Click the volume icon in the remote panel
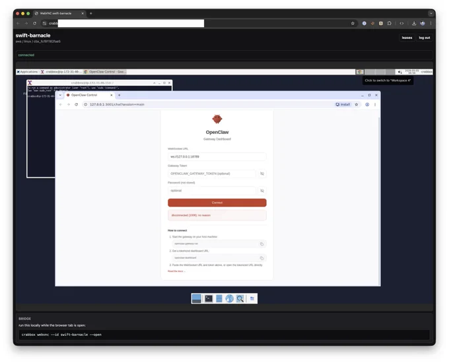The height and width of the screenshot is (363, 449). 399,72
